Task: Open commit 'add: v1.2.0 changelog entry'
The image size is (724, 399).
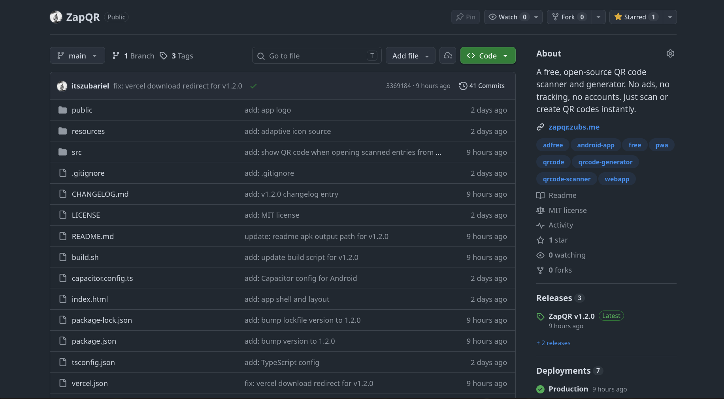Action: (x=291, y=194)
